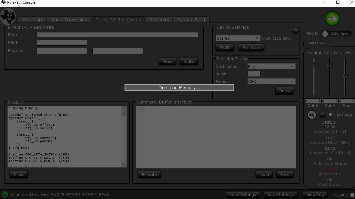Click the Amp Status label

point(329,174)
